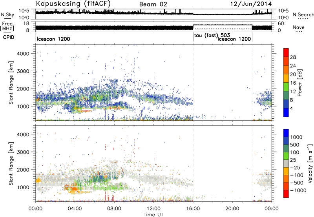Click the '1000' tick on the Velocity colorbar
The width and height of the screenshot is (314, 217).
point(296,137)
